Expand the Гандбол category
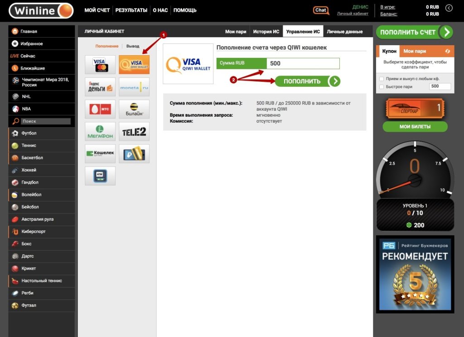This screenshot has height=337, width=464. click(x=41, y=183)
